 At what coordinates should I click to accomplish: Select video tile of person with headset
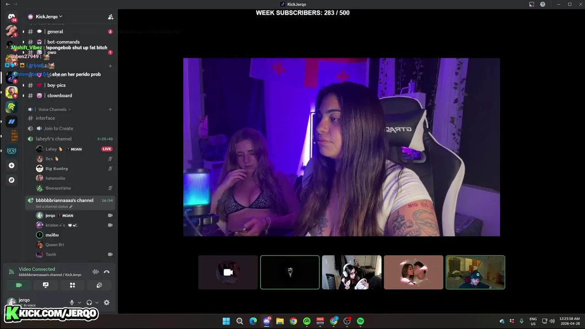point(351,272)
